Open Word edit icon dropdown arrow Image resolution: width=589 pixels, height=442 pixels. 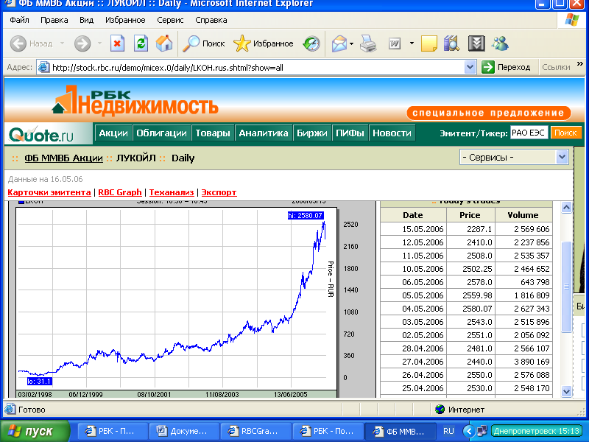pyautogui.click(x=412, y=43)
